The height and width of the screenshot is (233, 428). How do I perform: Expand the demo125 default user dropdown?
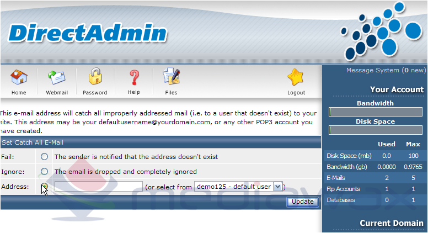pyautogui.click(x=238, y=187)
